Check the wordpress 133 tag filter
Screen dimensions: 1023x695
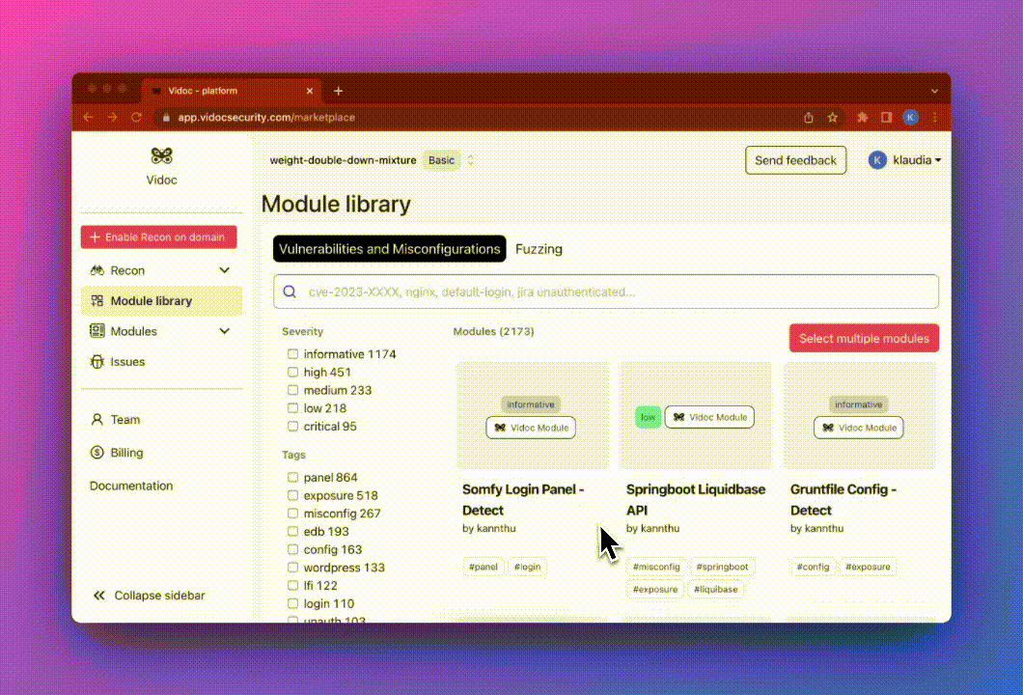pos(293,568)
